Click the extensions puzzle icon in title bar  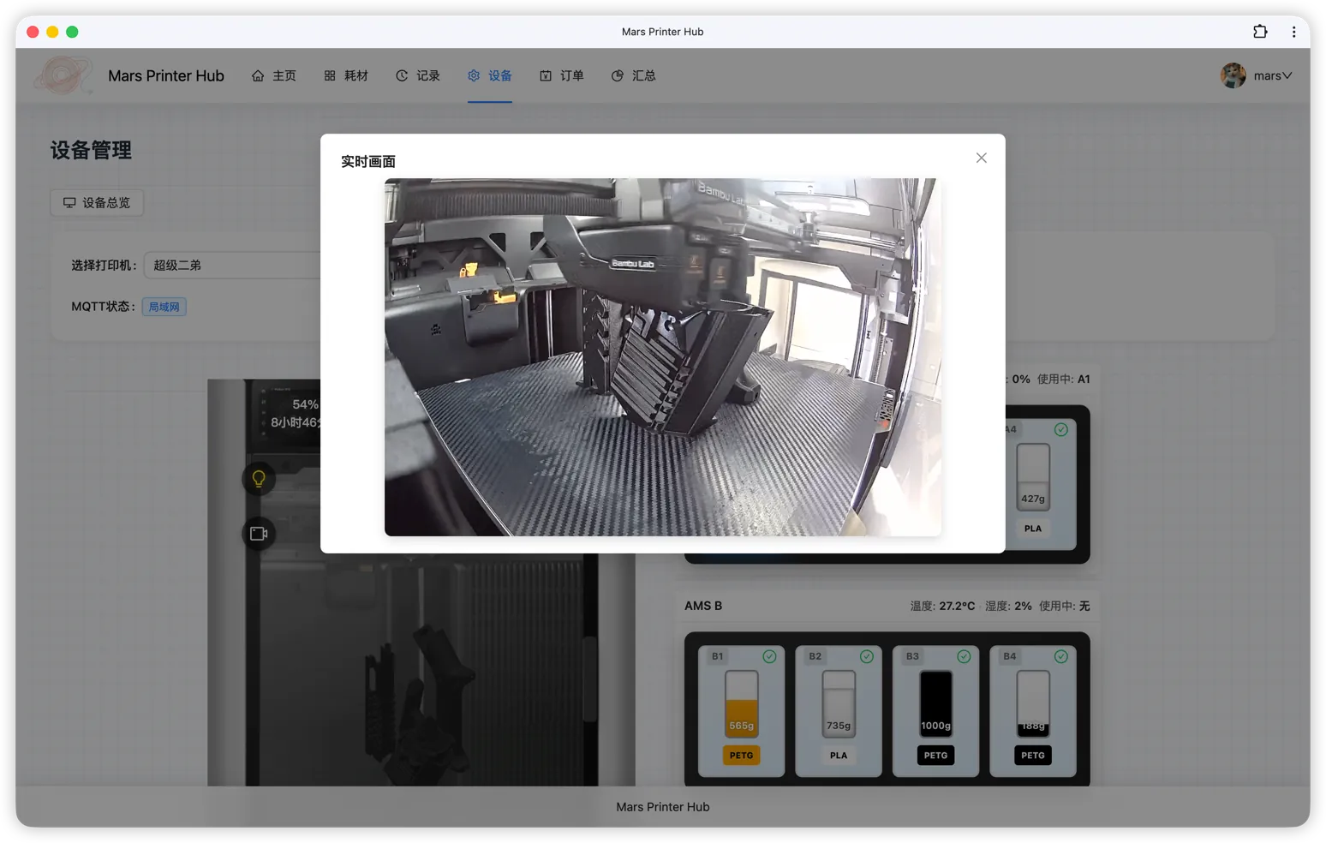coord(1260,32)
